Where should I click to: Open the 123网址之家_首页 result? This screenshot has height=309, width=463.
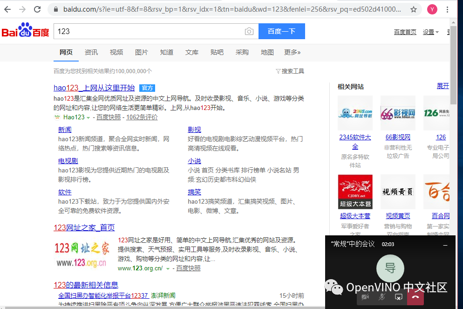(x=84, y=228)
